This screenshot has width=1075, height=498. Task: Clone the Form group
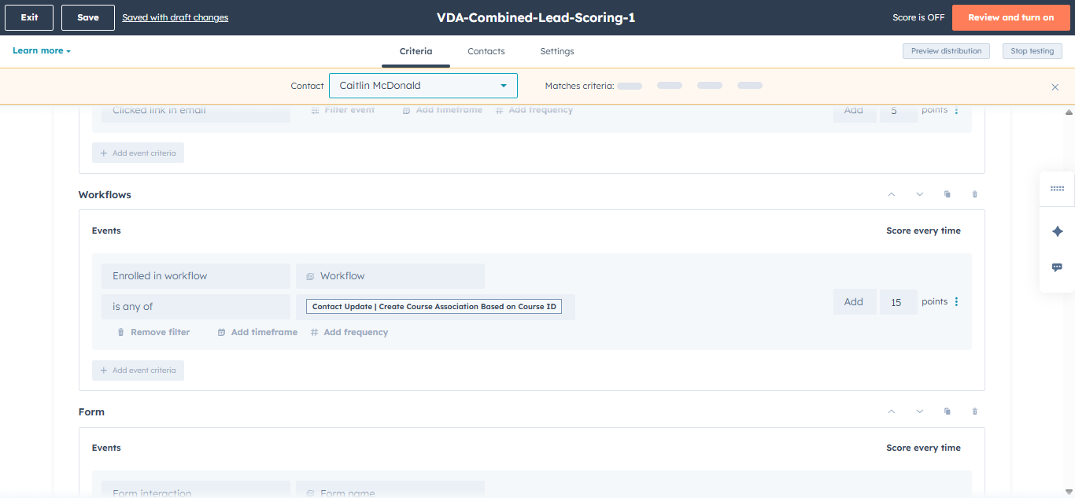click(x=947, y=411)
